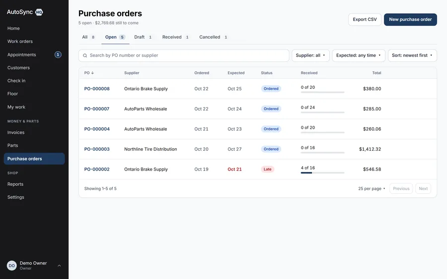The image size is (447, 279).
Task: Click the '0 of 24' received count
Action: click(x=308, y=108)
